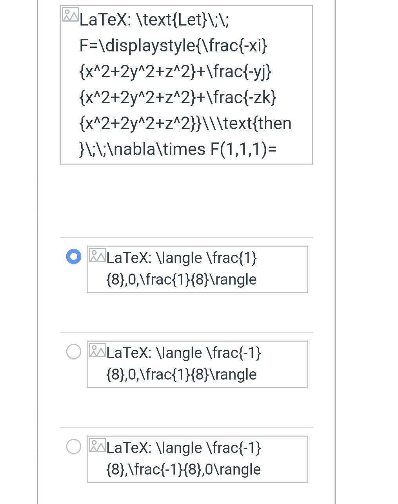Click the divider line above the first answer
This screenshot has height=504, width=398.
click(x=186, y=237)
